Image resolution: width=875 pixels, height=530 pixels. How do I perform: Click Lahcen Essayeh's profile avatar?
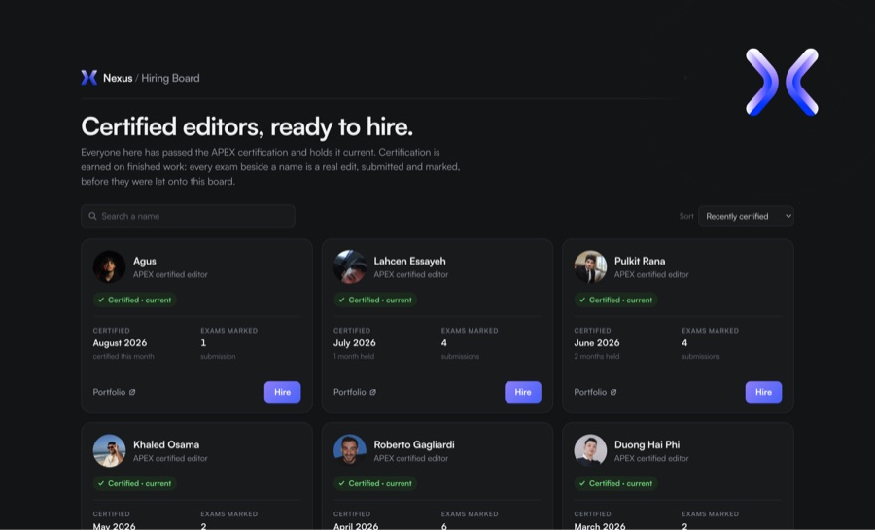click(350, 266)
